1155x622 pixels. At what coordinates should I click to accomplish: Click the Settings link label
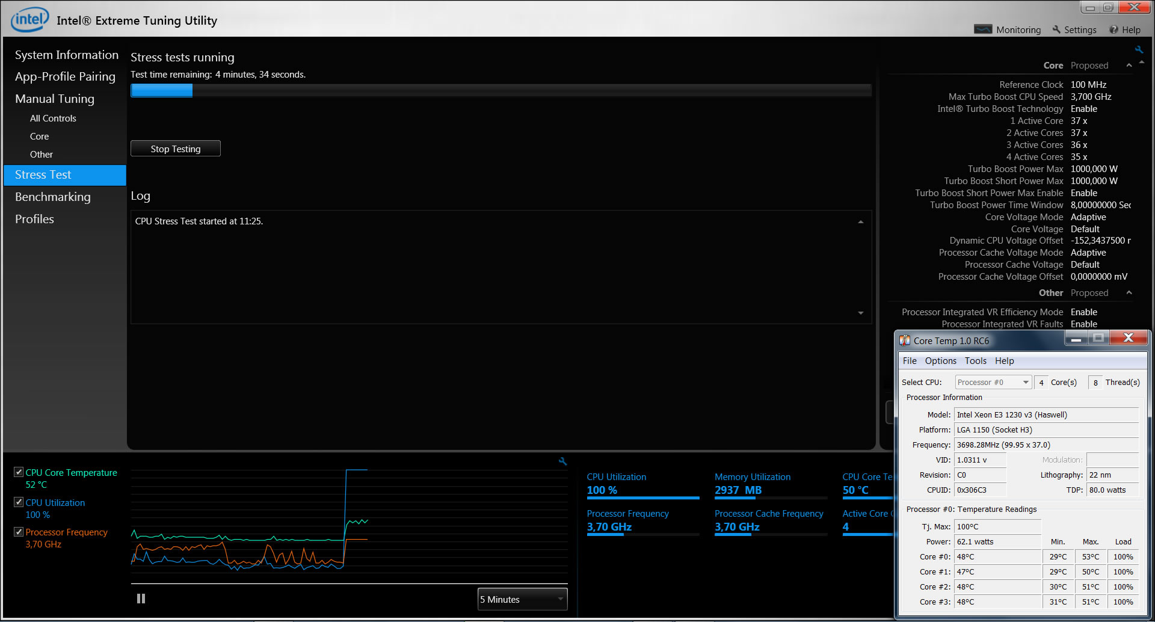point(1080,30)
